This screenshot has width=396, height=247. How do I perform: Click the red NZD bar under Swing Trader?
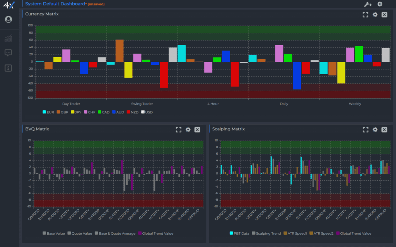(164, 75)
